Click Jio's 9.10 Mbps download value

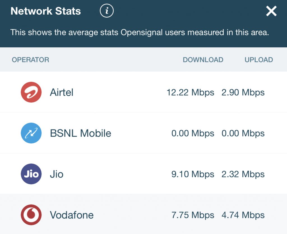coord(193,174)
